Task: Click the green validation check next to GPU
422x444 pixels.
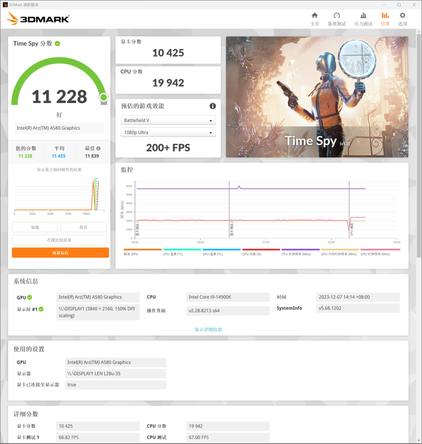Action: pos(30,297)
